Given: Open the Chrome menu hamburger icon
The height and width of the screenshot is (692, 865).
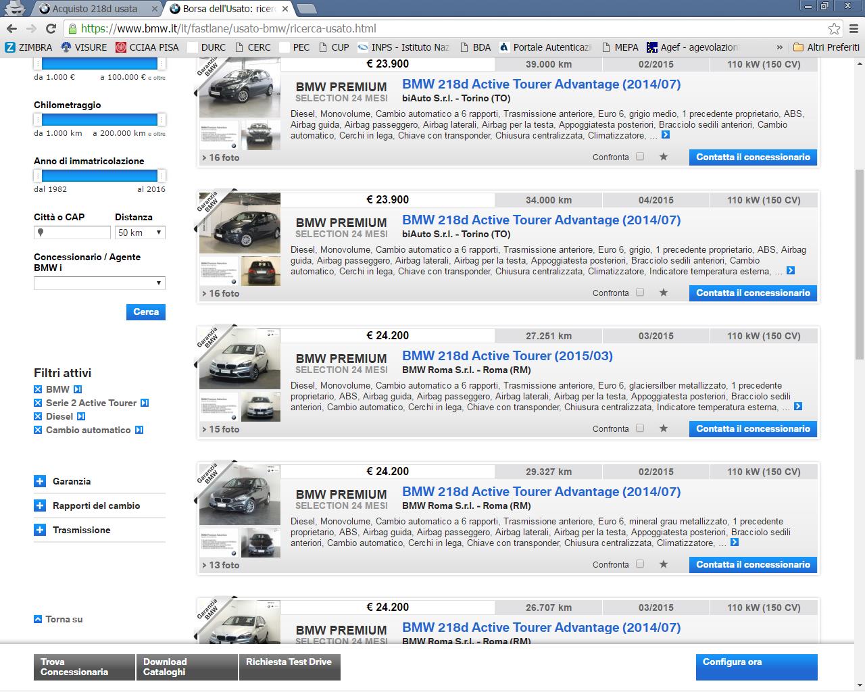Looking at the screenshot, I should [x=853, y=28].
